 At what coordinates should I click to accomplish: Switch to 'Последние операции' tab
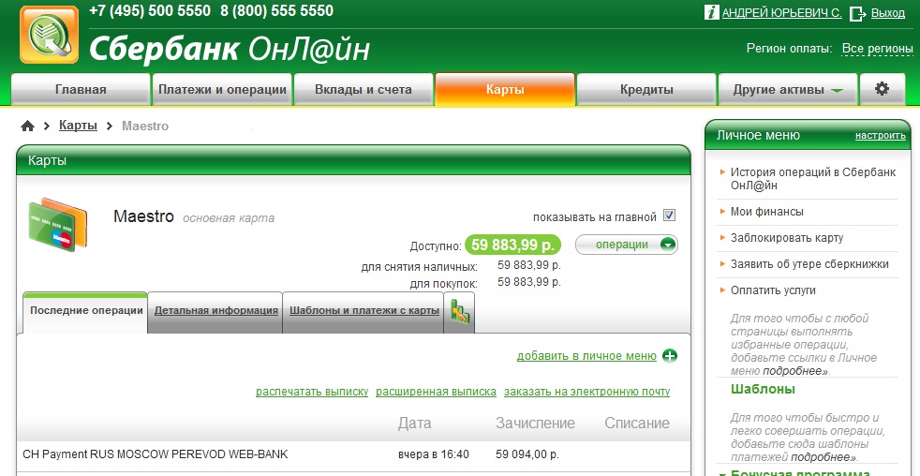85,312
